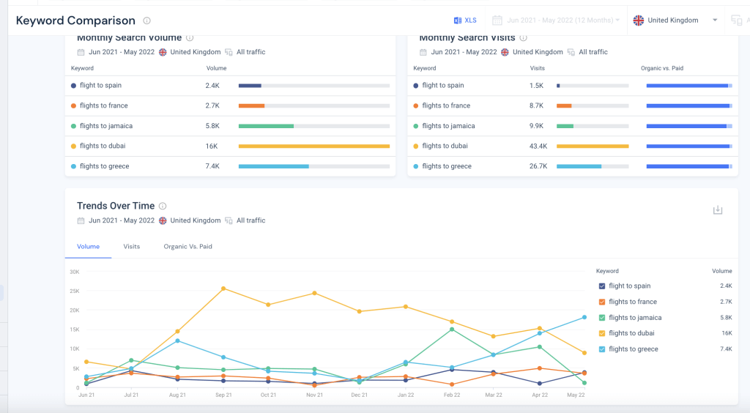Click the May 22 point on the greece line

(584, 317)
